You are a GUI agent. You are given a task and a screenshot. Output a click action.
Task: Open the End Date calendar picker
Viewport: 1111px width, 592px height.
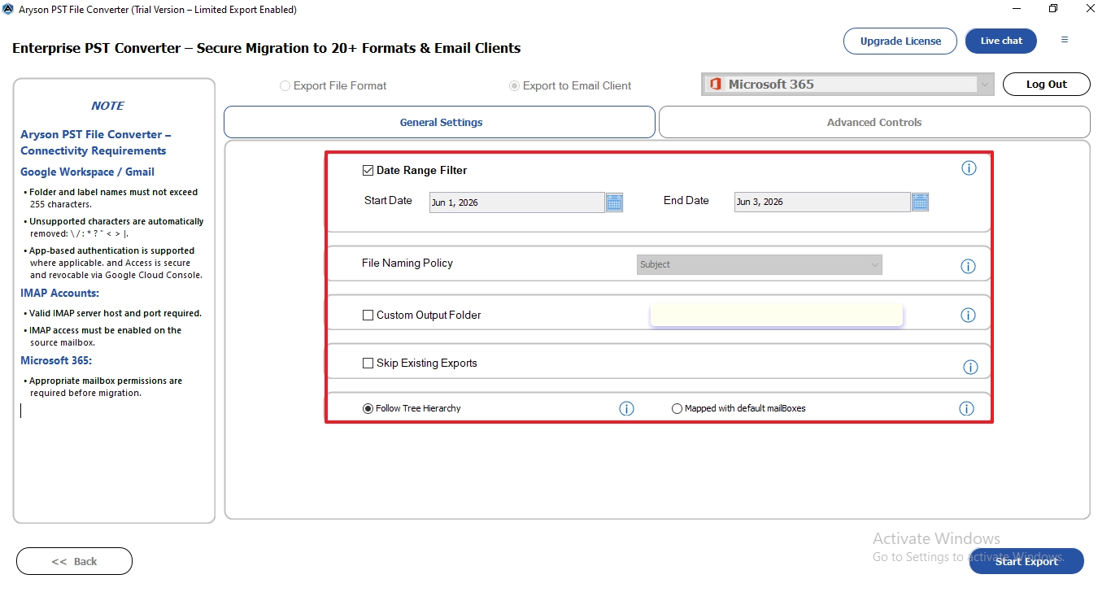(920, 202)
